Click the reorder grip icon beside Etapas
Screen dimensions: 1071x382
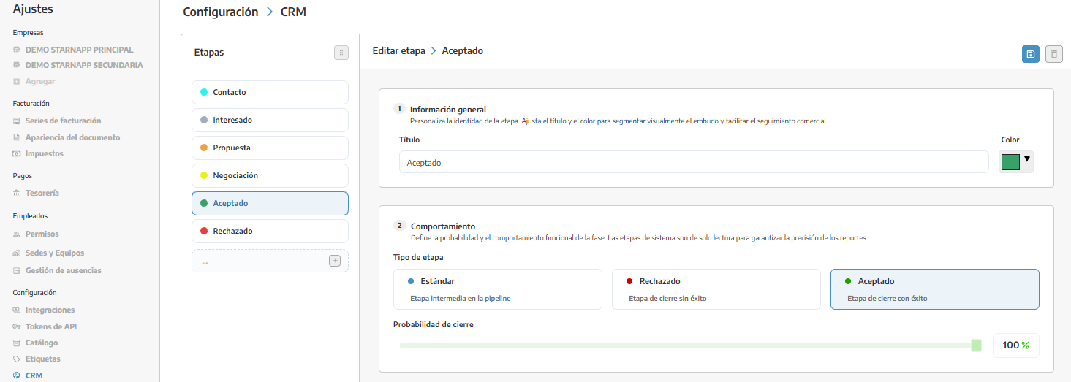(341, 53)
